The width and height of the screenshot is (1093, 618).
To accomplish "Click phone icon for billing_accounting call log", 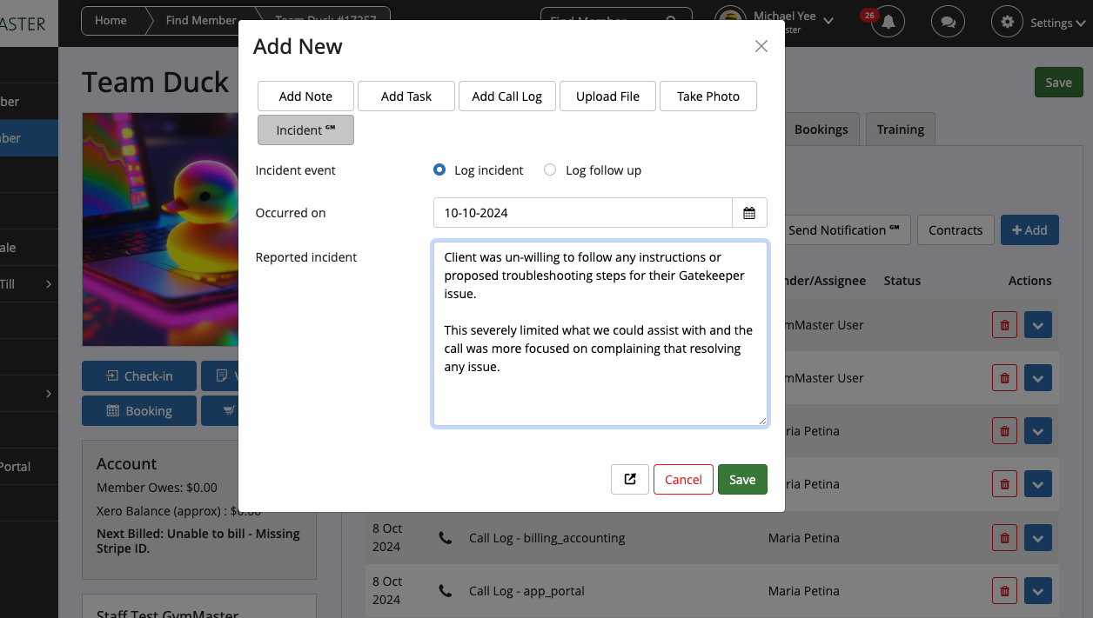I will pyautogui.click(x=446, y=538).
